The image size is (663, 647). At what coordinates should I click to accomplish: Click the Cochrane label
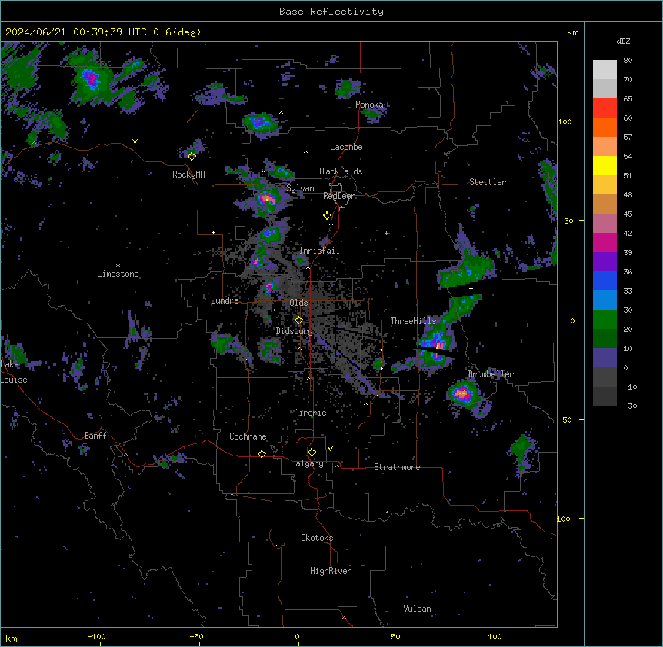point(248,436)
